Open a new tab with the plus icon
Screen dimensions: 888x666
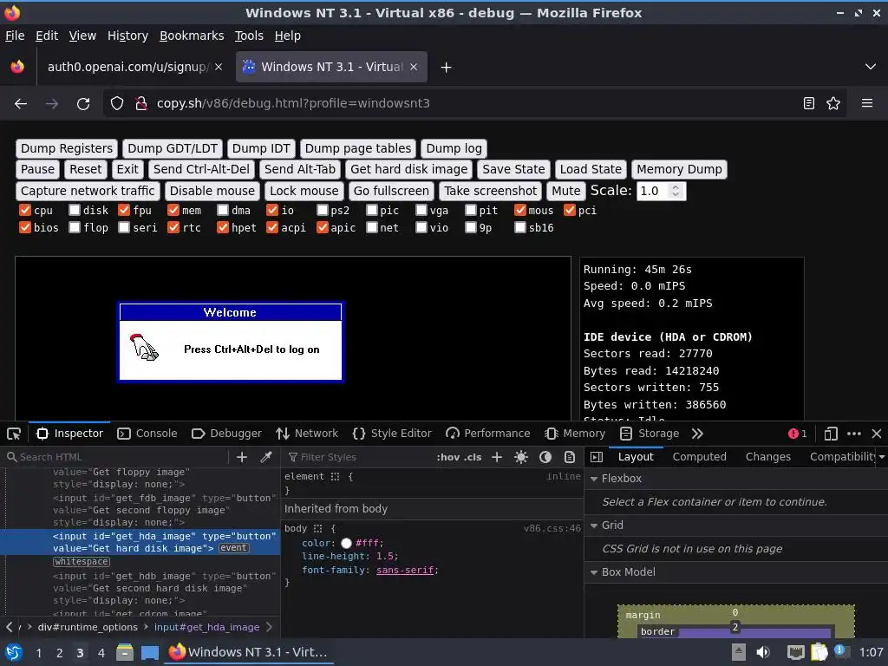pyautogui.click(x=447, y=68)
